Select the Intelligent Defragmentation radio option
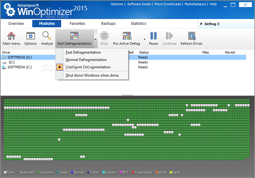 point(60,67)
